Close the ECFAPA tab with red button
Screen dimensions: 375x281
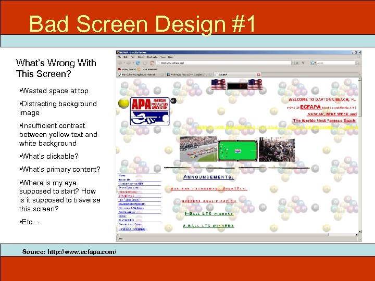(258, 74)
